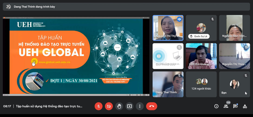Click the www.global.ueh.edu.vn link on the slide
Viewport: 253px width, 117px height.
click(54, 62)
